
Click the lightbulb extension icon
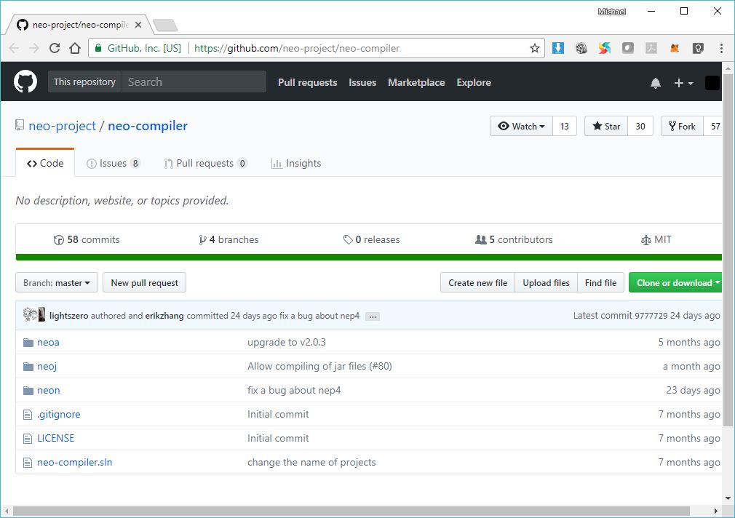(698, 48)
